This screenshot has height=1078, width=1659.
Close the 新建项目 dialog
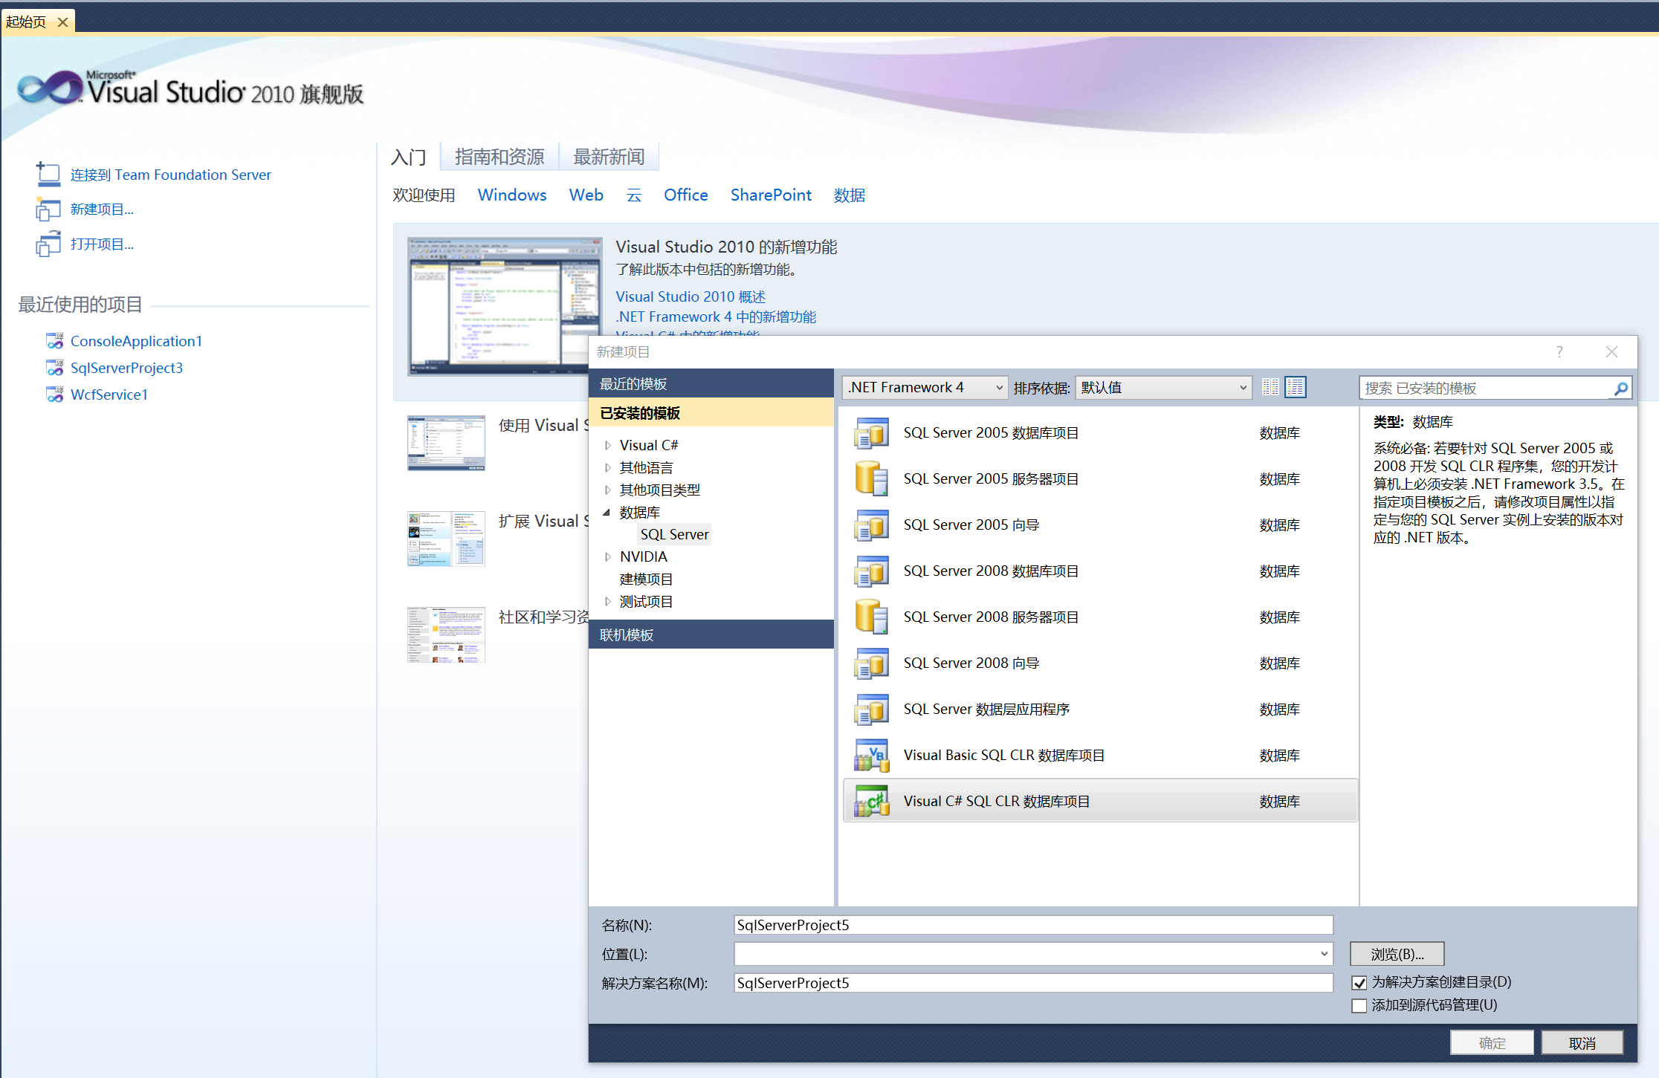pyautogui.click(x=1611, y=352)
